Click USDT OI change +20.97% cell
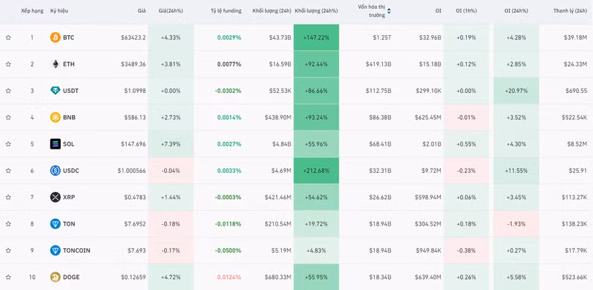 (x=516, y=91)
